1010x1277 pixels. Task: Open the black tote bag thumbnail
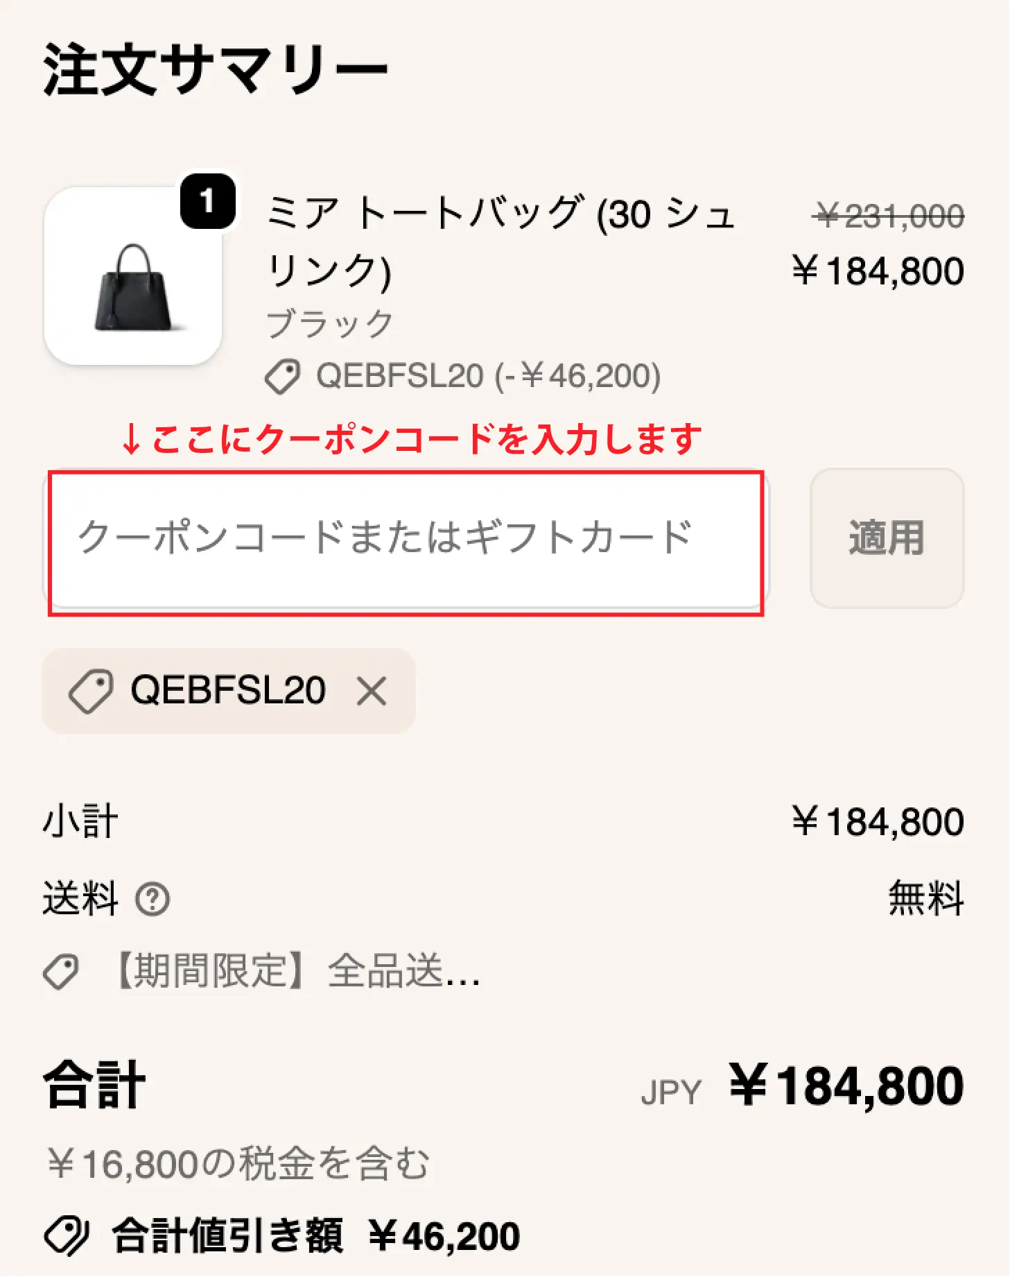point(132,277)
